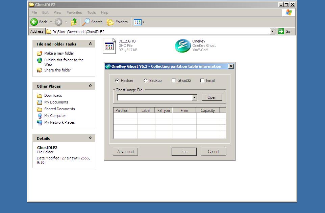Image resolution: width=325 pixels, height=213 pixels.
Task: Click Share this folder
Action: pyautogui.click(x=58, y=70)
